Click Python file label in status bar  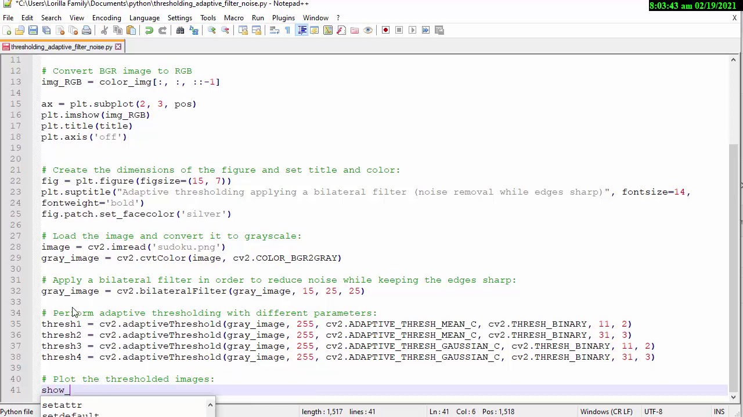click(x=17, y=412)
